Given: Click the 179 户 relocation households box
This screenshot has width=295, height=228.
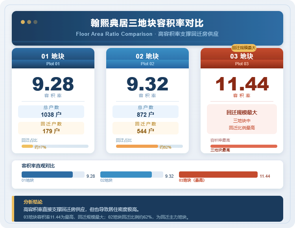Looking at the screenshot, I should tap(51, 128).
